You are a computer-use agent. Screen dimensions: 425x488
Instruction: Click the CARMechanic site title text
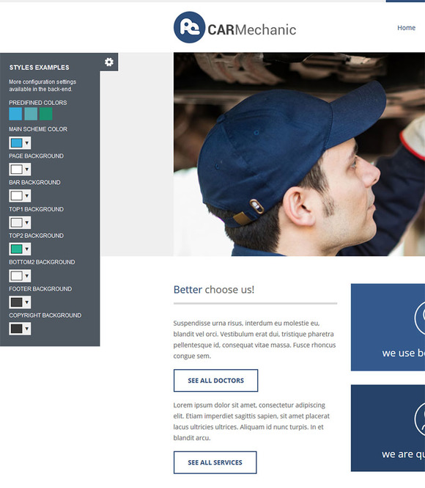coord(251,30)
